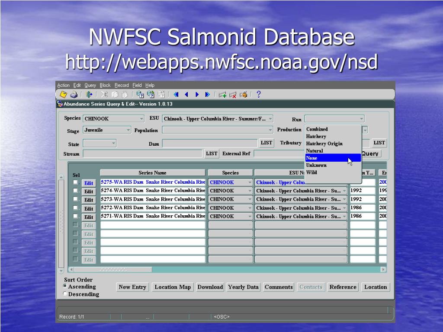This screenshot has height=332, width=443.
Task: Open the Query menu
Action: 90,85
